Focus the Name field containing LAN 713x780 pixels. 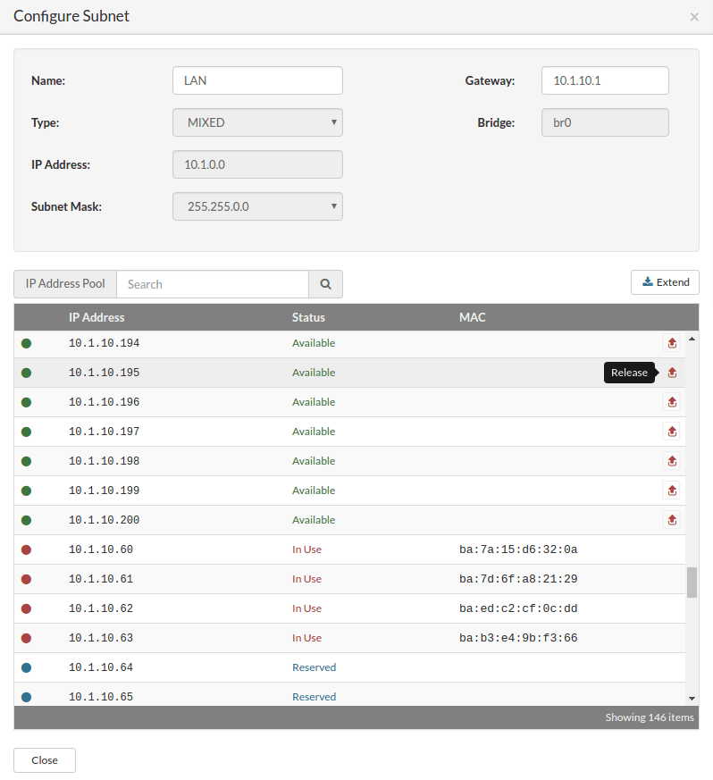point(257,80)
